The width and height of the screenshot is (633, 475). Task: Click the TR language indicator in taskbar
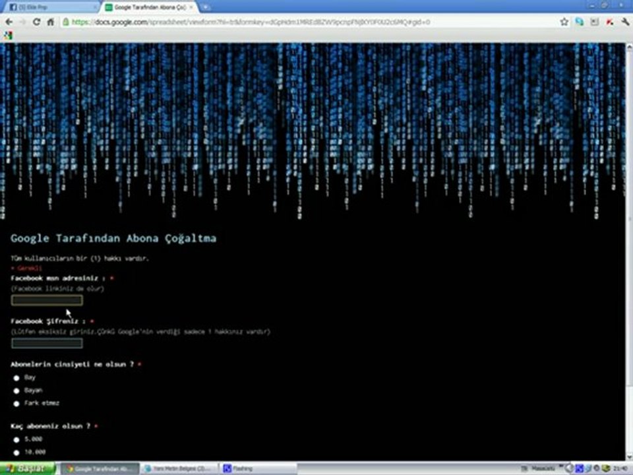(526, 468)
